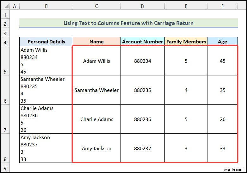
Task: Select row 3 header
Action: [5, 33]
